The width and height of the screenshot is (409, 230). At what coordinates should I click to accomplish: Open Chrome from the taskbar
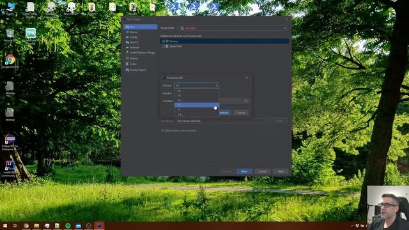pos(26,226)
